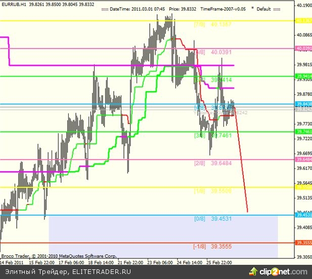Click the blue 39.4531 price tag on axis
This screenshot has height=279, width=312.
[304, 215]
